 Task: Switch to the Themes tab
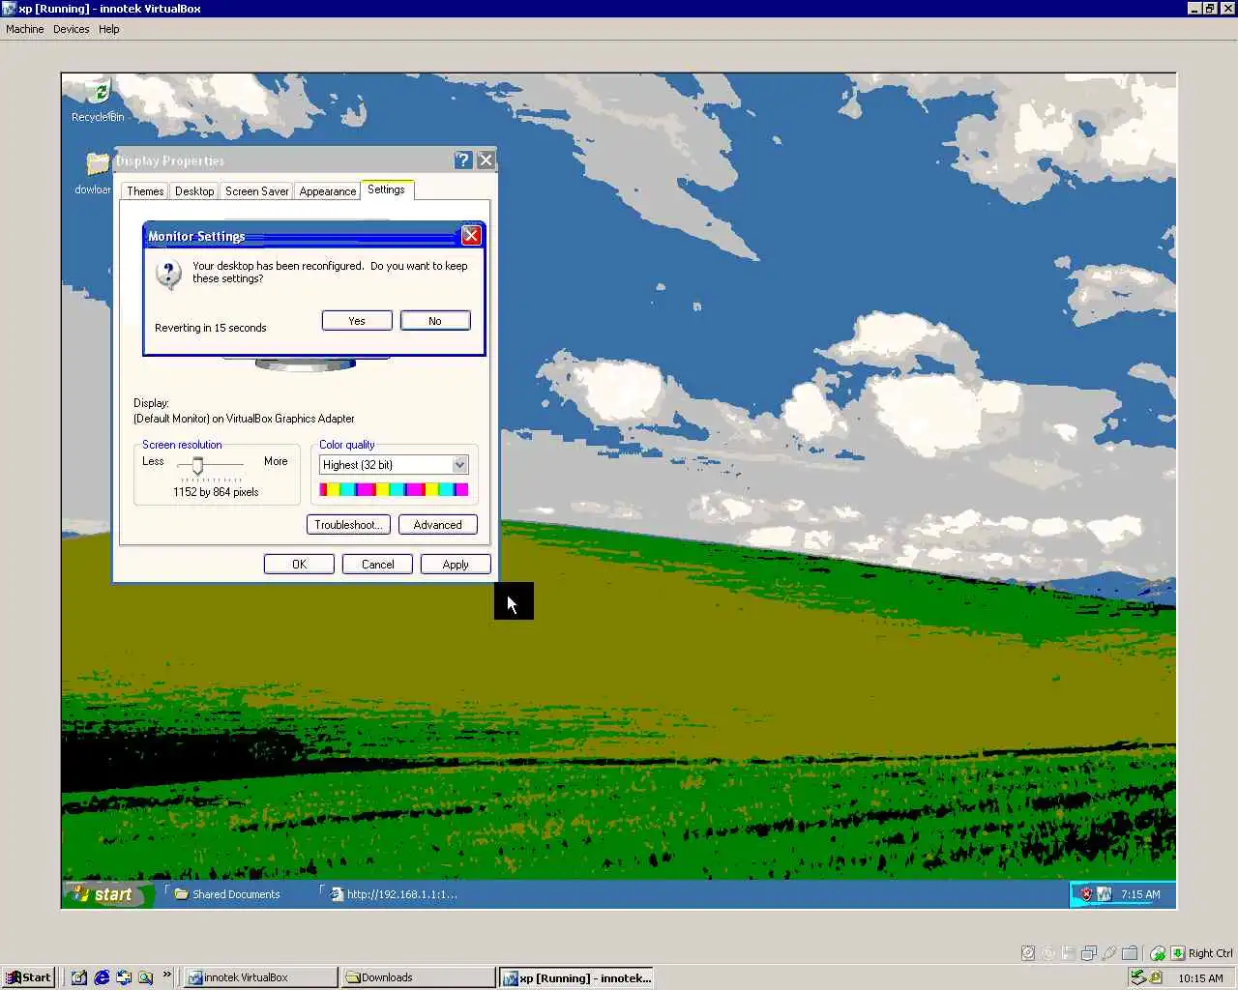point(145,191)
